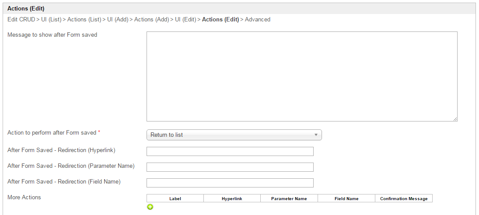The height and width of the screenshot is (215, 479).
Task: Go to Edit CRUD breadcrumb
Action: (x=21, y=20)
